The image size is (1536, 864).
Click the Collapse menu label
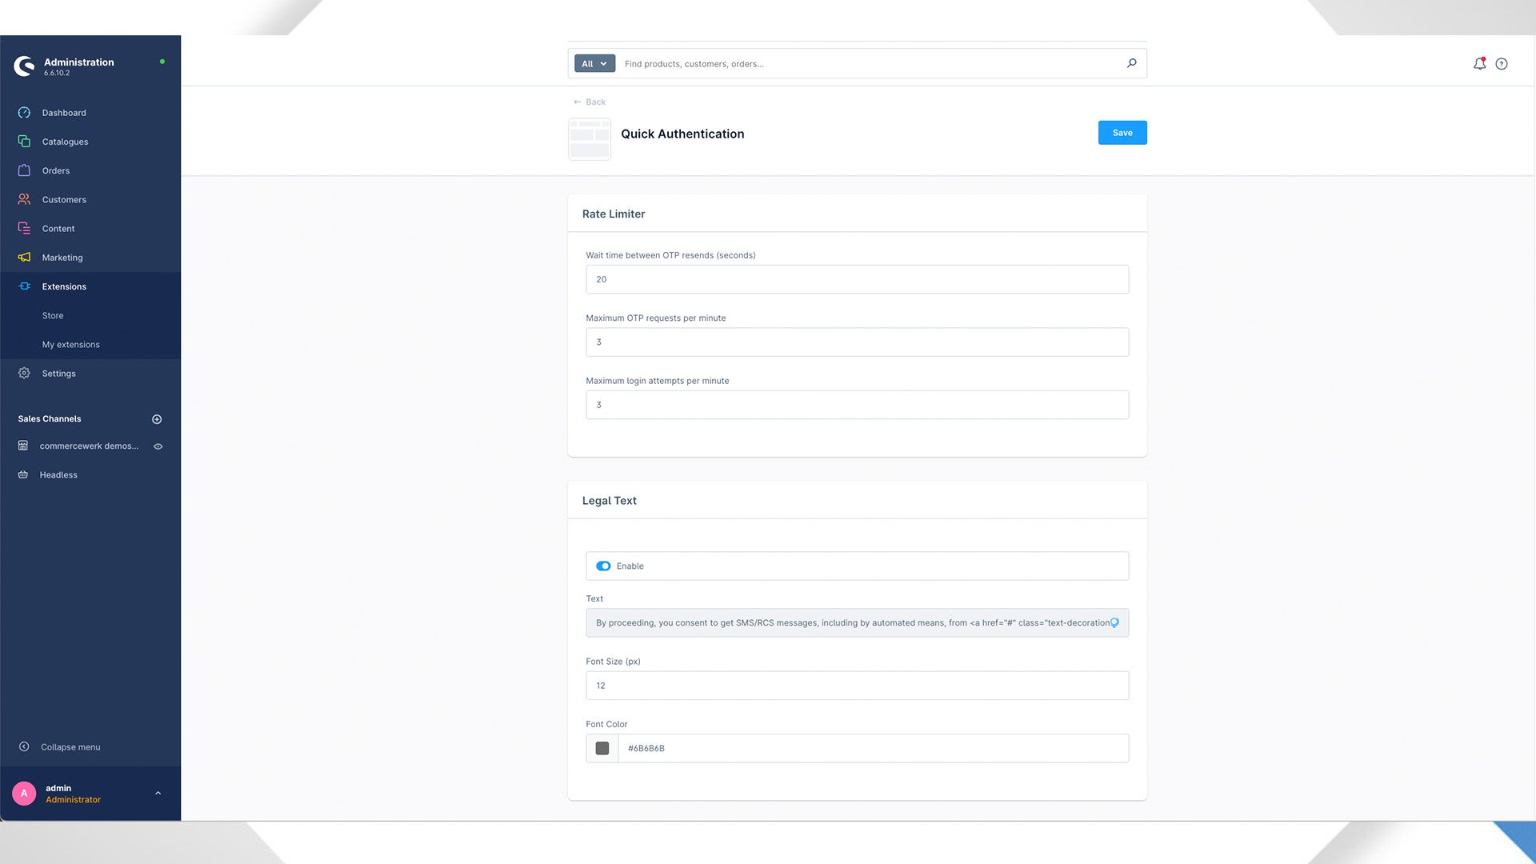[70, 746]
